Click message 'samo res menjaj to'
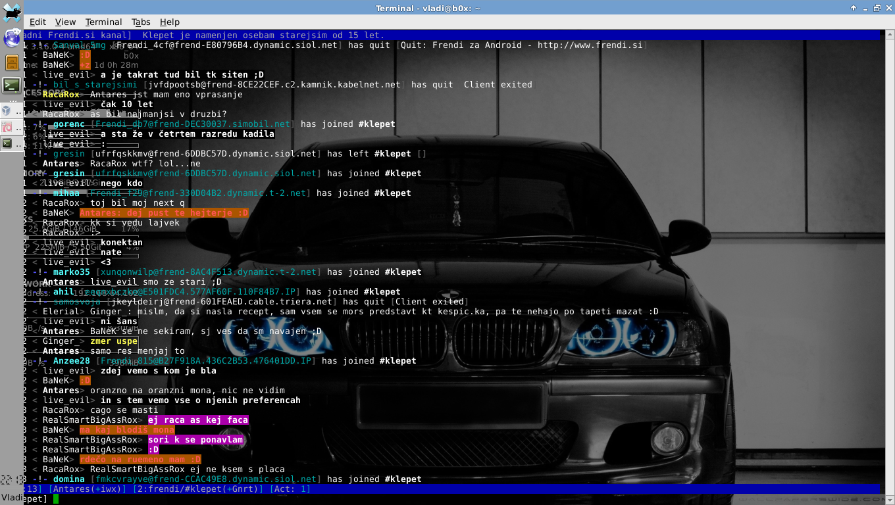 pyautogui.click(x=138, y=351)
